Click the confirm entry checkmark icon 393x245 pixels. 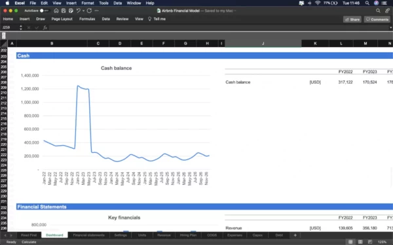(37, 27)
